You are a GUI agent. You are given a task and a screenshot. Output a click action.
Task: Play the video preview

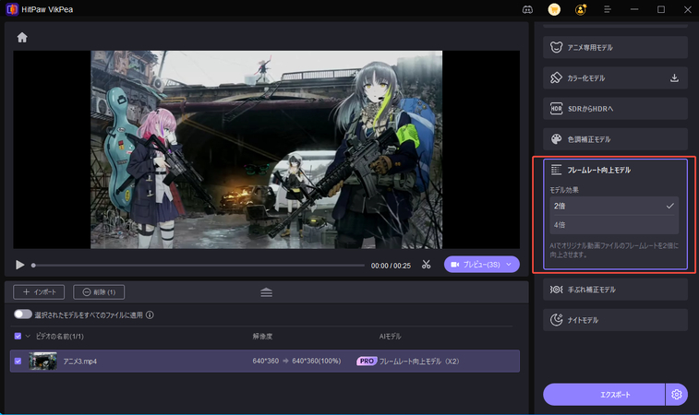(x=20, y=265)
